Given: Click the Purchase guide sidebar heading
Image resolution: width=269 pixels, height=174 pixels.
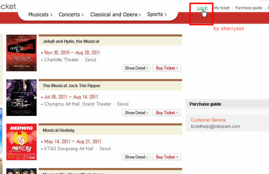Looking at the screenshot, I should coord(205,104).
